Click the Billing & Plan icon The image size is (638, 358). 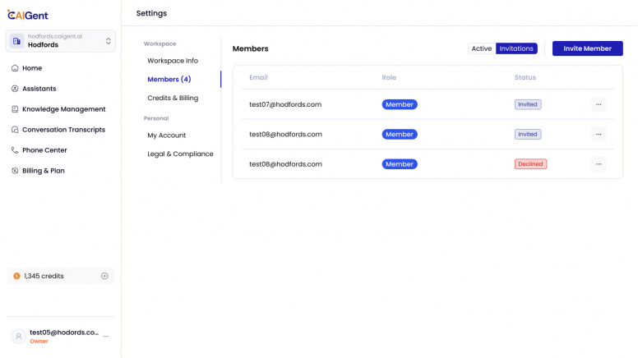click(x=15, y=171)
